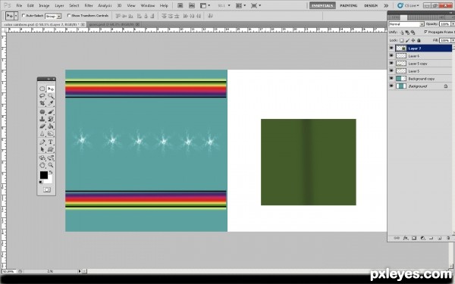Screen dimensions: 455x284
Task: Open the Layer menu
Action: click(59, 5)
